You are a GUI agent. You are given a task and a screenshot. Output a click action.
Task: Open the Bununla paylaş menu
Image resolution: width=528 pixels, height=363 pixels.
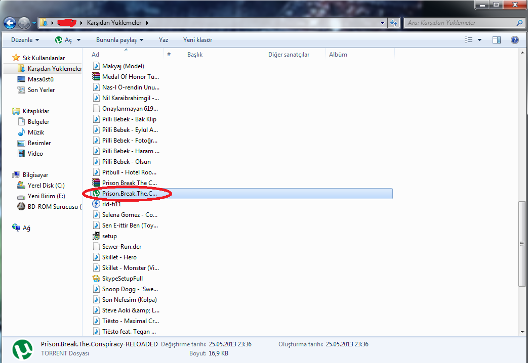tap(119, 40)
